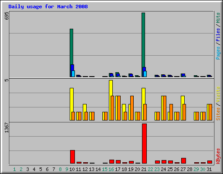223x174 pixels.
Task: Click day number "24" on the axis
Action: pyautogui.click(x=163, y=169)
